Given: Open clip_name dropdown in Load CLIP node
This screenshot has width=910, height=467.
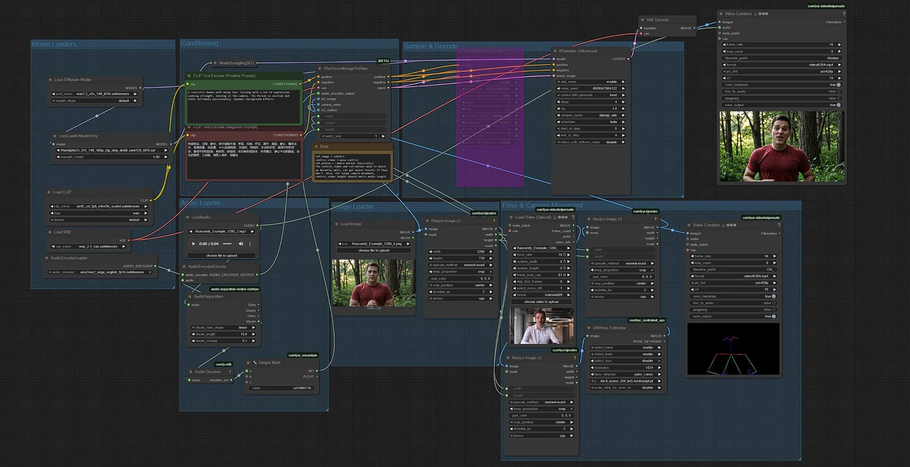Looking at the screenshot, I should 98,206.
